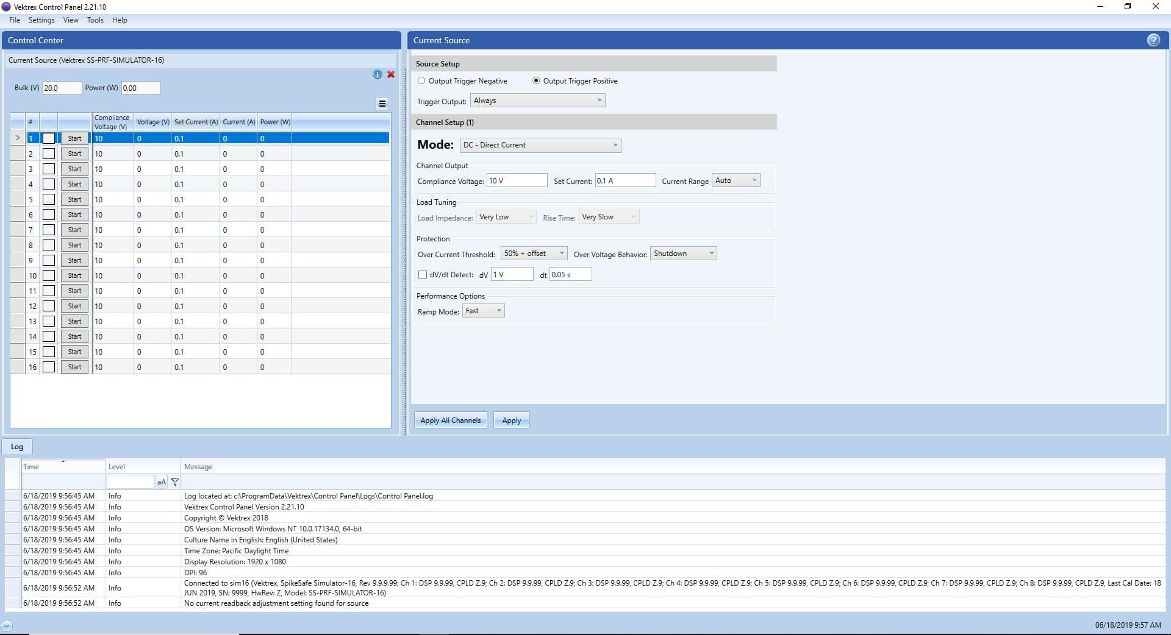Open the log Level filter funnel icon

pyautogui.click(x=175, y=481)
